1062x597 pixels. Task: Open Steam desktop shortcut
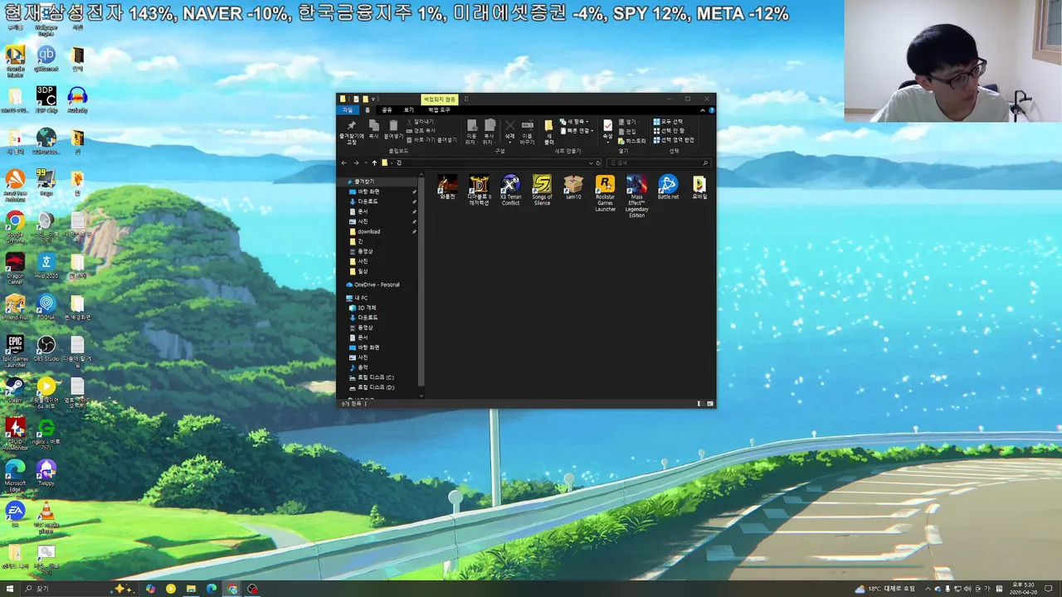coord(15,390)
